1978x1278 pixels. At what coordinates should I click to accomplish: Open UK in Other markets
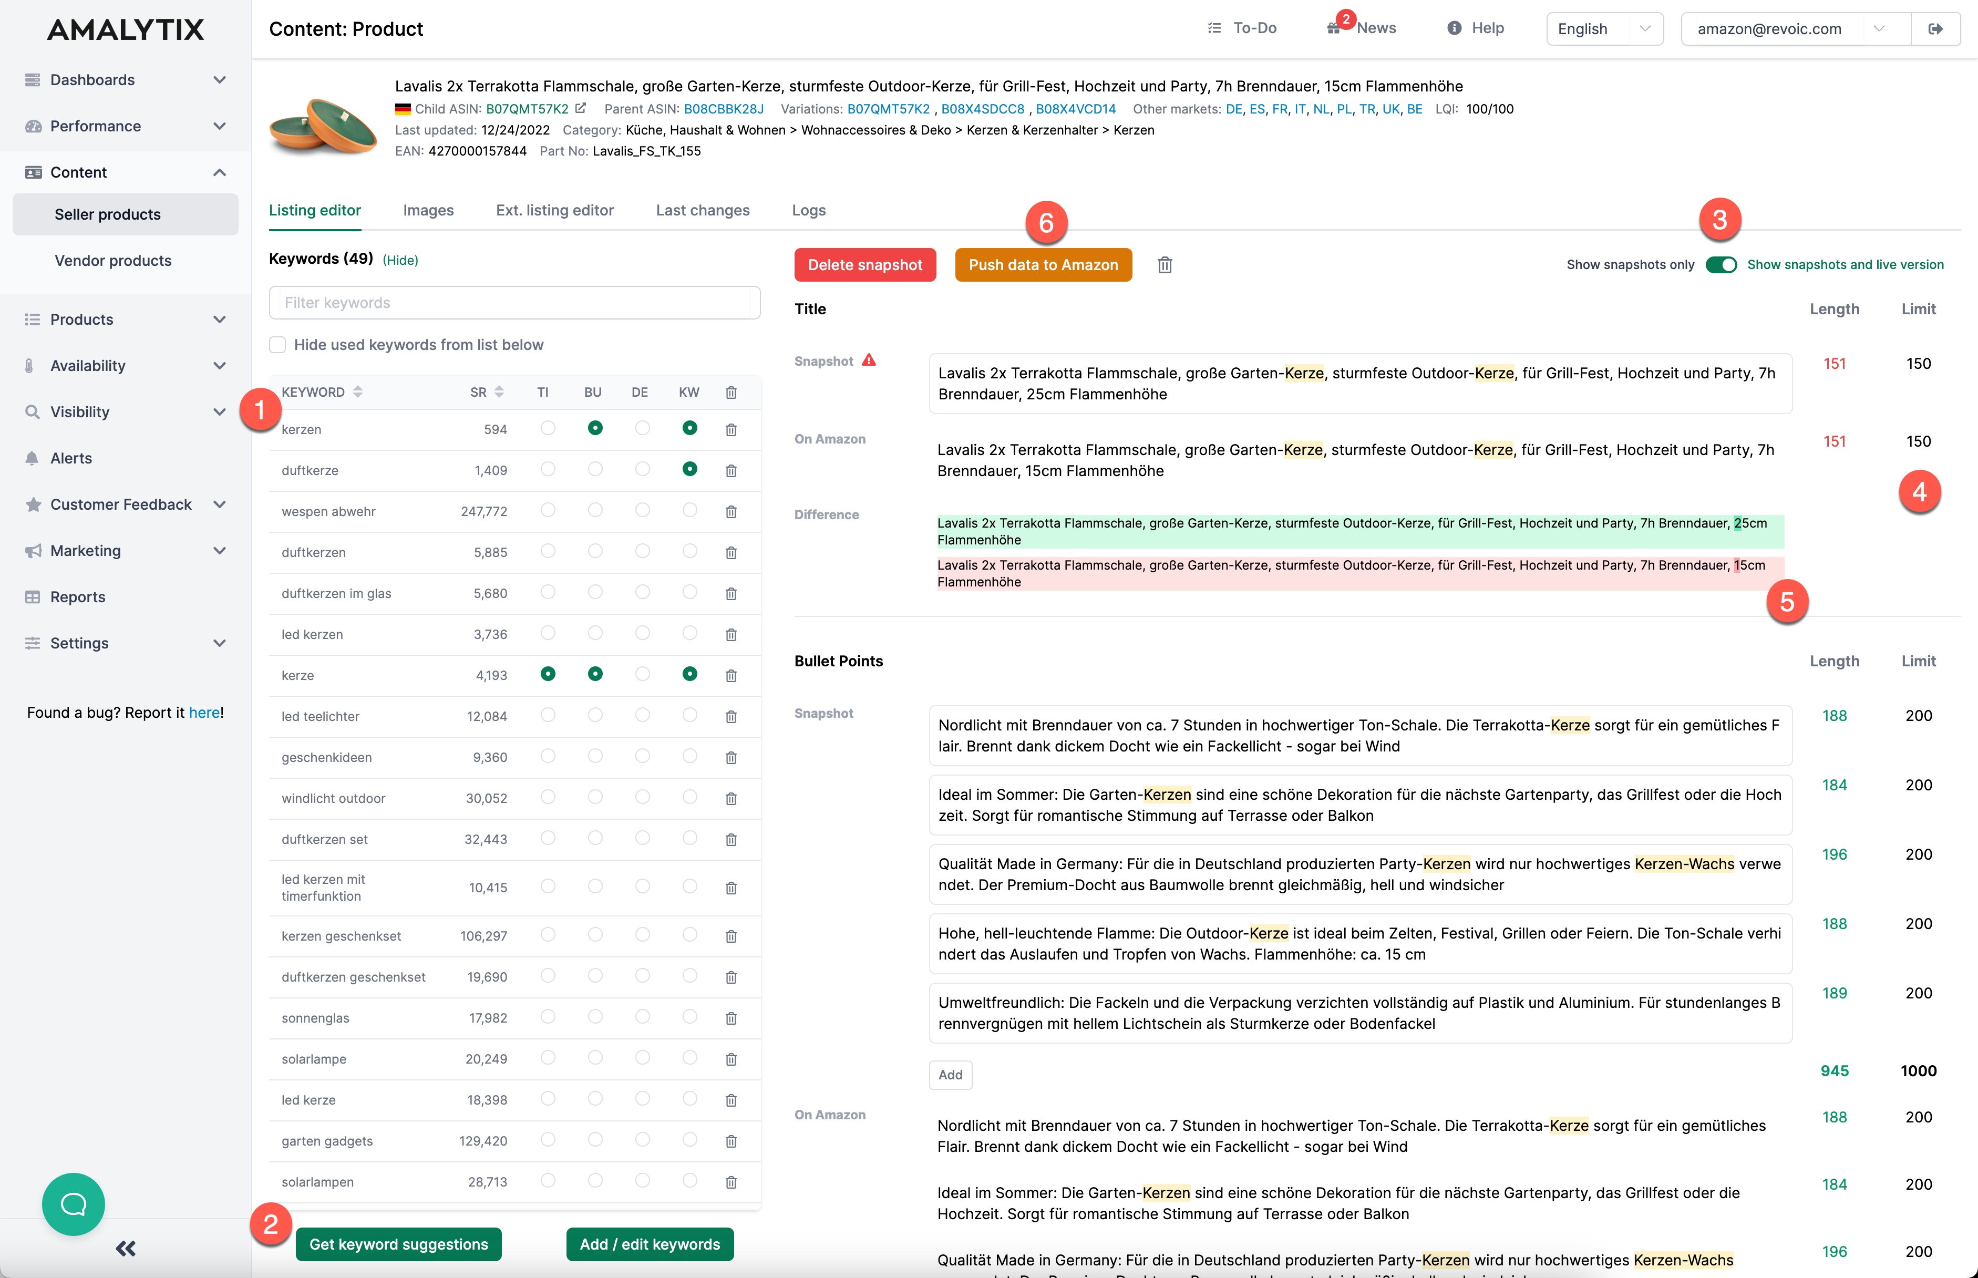[x=1392, y=109]
